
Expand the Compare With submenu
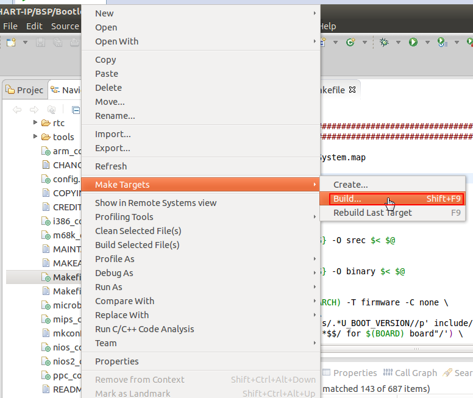pyautogui.click(x=201, y=301)
